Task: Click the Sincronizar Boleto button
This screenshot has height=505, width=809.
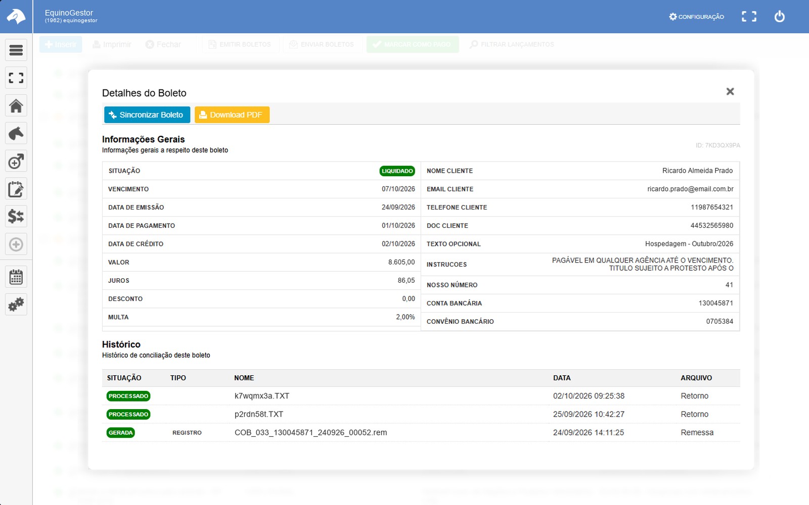Action: [147, 115]
